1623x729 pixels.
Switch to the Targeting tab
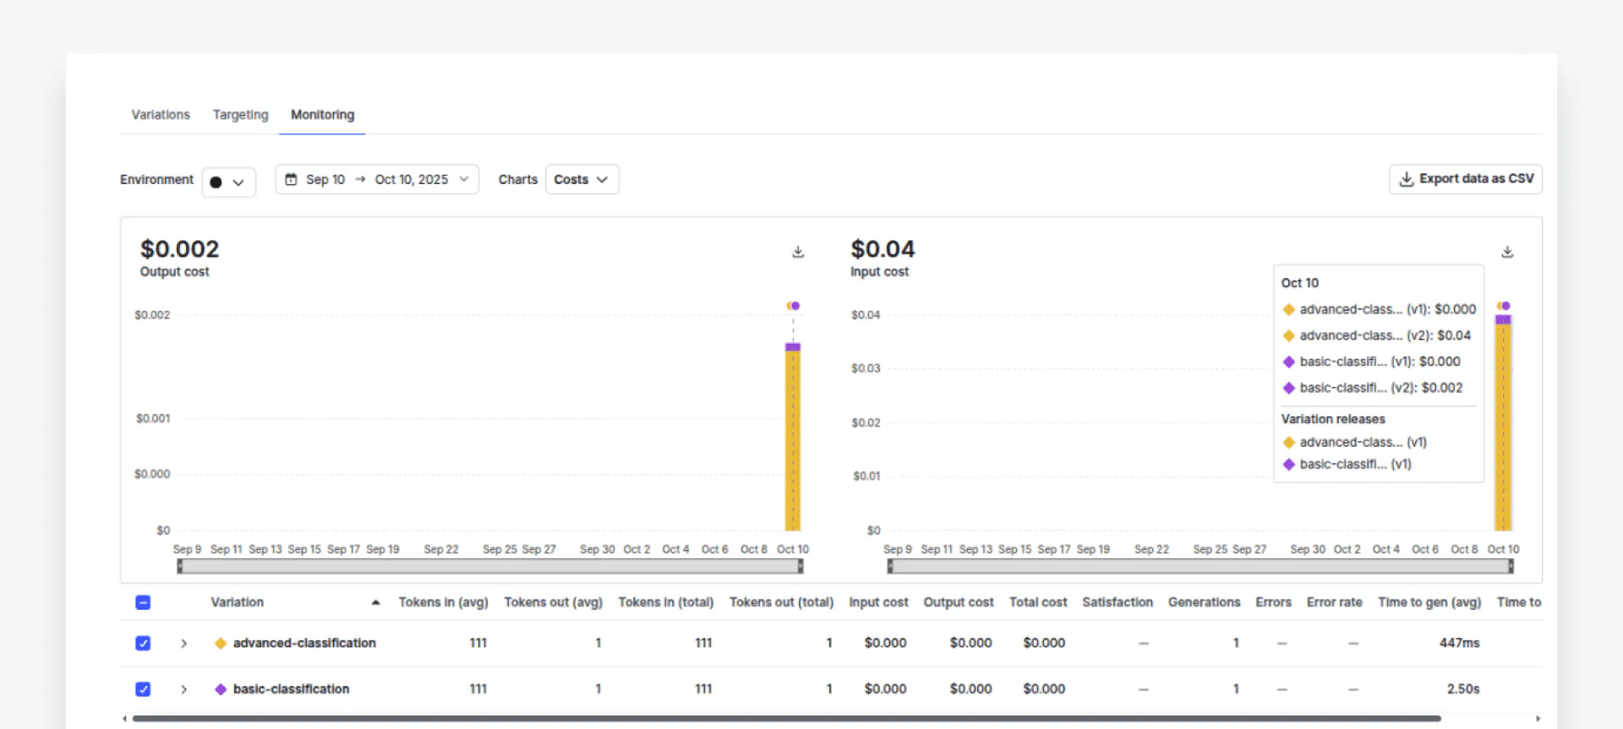240,115
